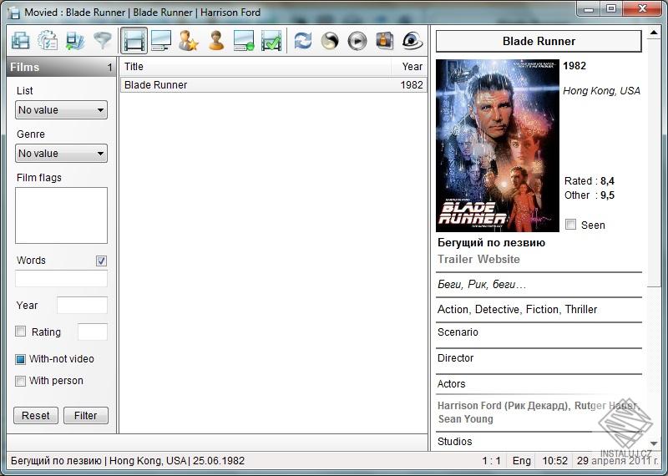Toggle the Words checkbox

101,261
